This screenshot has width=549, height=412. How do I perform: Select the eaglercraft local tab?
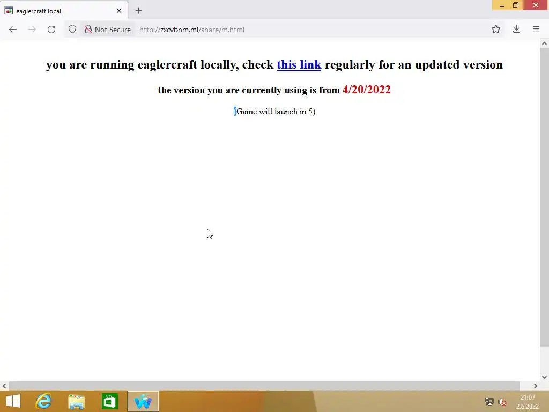pos(64,11)
